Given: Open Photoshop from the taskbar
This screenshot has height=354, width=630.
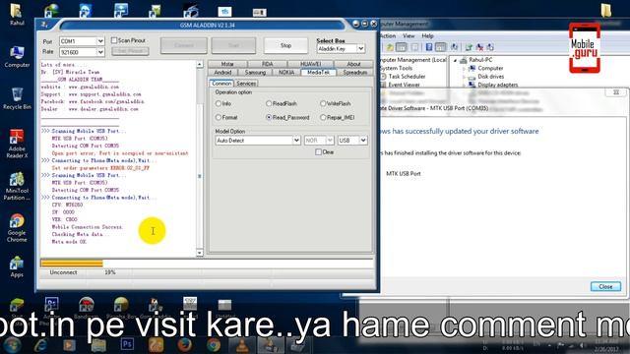Looking at the screenshot, I should pyautogui.click(x=127, y=345).
